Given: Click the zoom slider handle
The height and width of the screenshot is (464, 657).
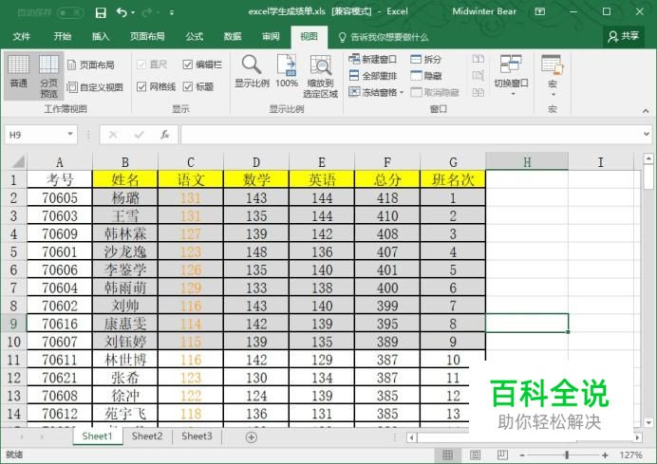Looking at the screenshot, I should pos(567,455).
